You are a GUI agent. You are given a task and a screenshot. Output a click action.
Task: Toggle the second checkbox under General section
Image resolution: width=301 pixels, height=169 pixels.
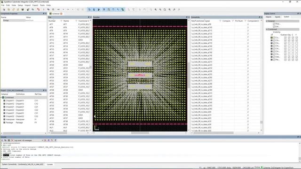pyautogui.click(x=274, y=26)
